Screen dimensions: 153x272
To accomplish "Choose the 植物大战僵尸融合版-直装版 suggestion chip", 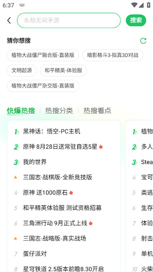I will click(x=43, y=55).
